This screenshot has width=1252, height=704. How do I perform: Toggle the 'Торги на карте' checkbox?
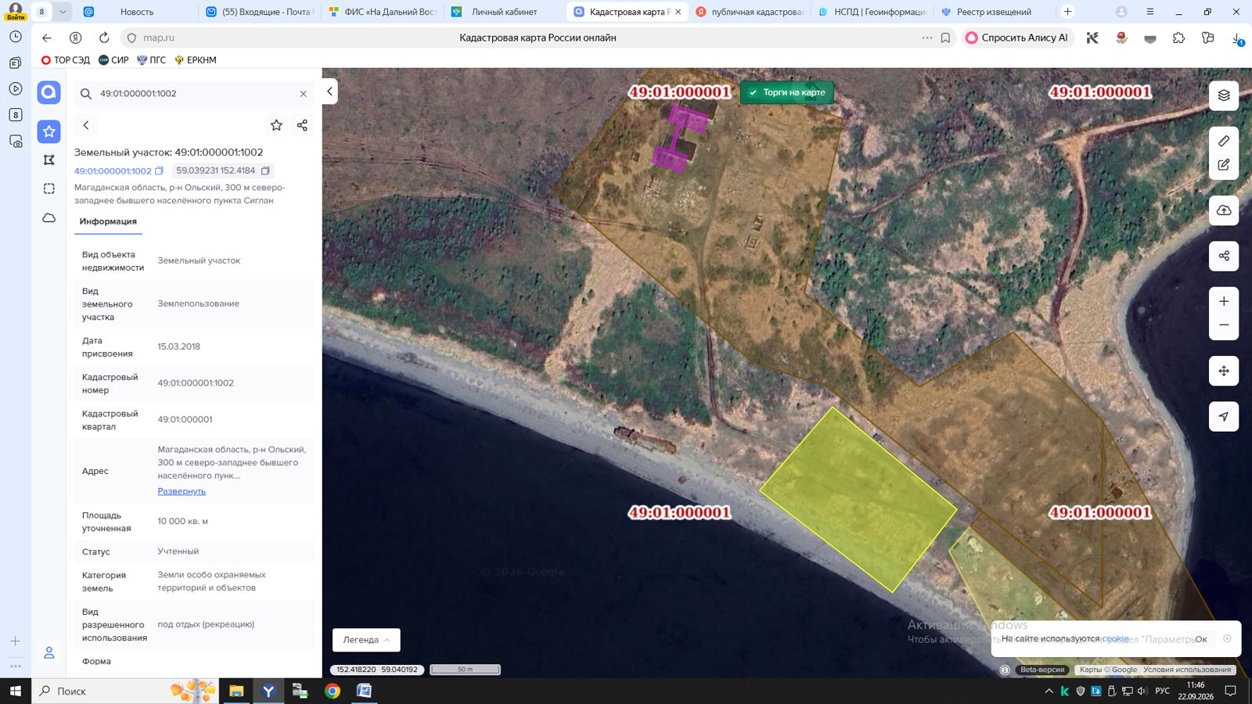tap(753, 92)
